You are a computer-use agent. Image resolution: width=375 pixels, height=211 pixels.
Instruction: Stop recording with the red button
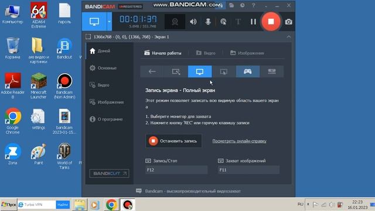[271, 22]
